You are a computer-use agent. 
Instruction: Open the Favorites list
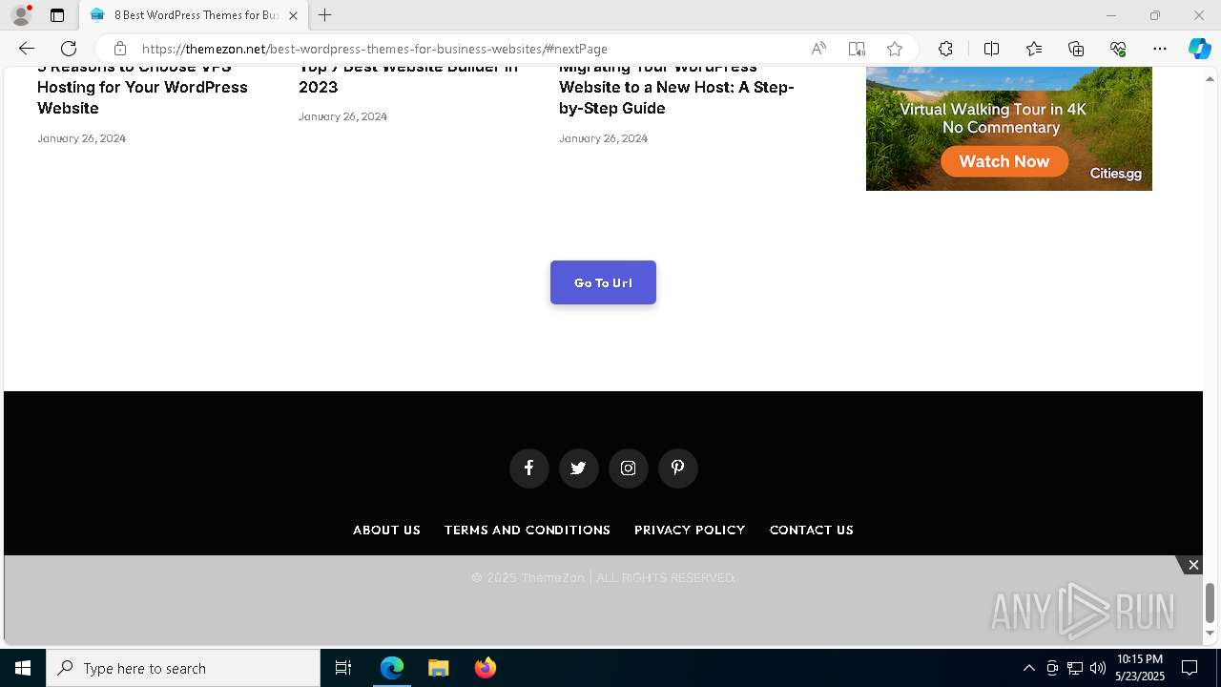coord(1034,49)
